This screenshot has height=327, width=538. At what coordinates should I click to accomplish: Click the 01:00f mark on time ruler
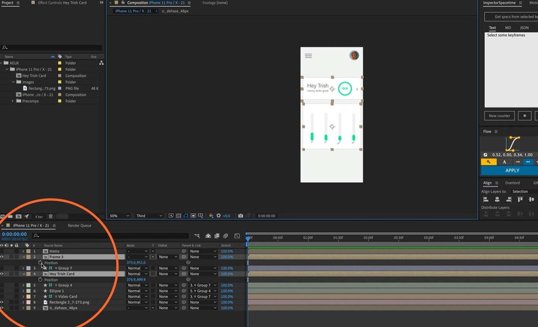coord(308,238)
